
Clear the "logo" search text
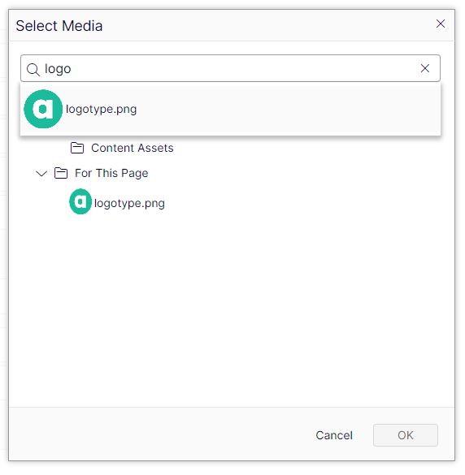click(424, 68)
